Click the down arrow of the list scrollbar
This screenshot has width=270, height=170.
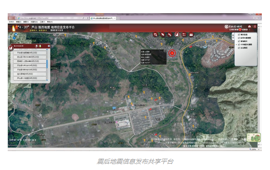coord(47,80)
